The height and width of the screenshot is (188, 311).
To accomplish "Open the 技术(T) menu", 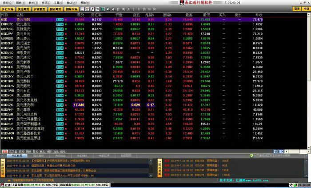I will tap(33, 3).
